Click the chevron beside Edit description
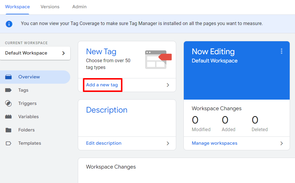Viewport: 295px width, 183px height. click(168, 143)
